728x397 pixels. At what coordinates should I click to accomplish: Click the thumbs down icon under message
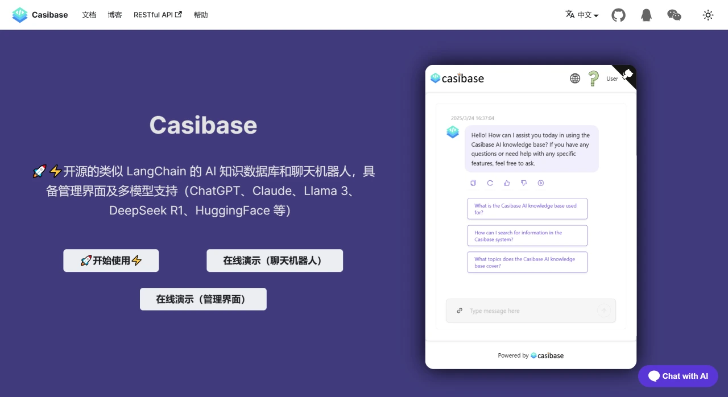click(x=524, y=183)
